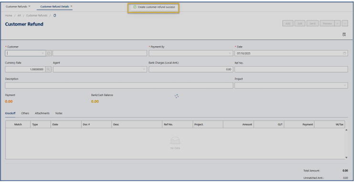Open the Customer dropdown
The width and height of the screenshot is (354, 182).
coord(25,53)
